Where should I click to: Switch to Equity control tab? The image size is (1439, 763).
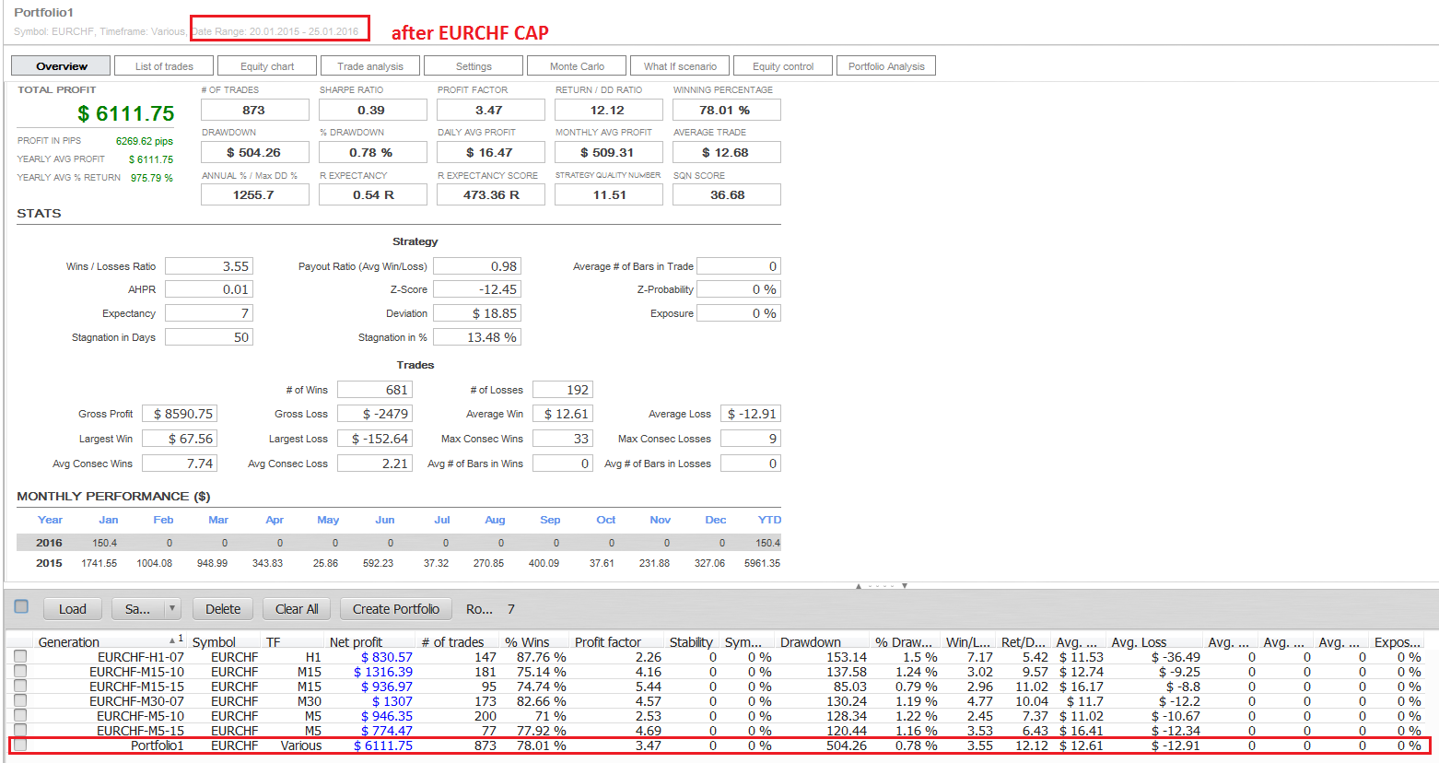pyautogui.click(x=783, y=65)
